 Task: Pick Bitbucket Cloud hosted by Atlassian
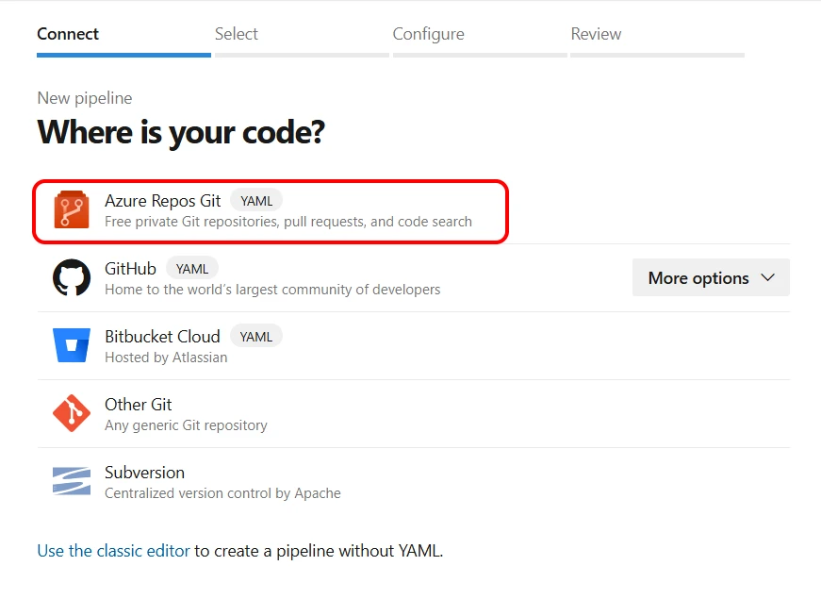click(161, 337)
